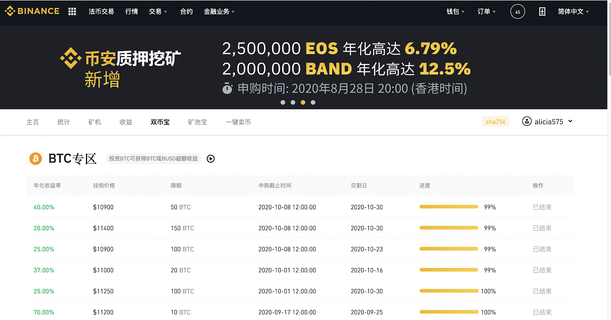The image size is (611, 320).
Task: Click the 挂钩价格 column header
Action: click(x=104, y=186)
